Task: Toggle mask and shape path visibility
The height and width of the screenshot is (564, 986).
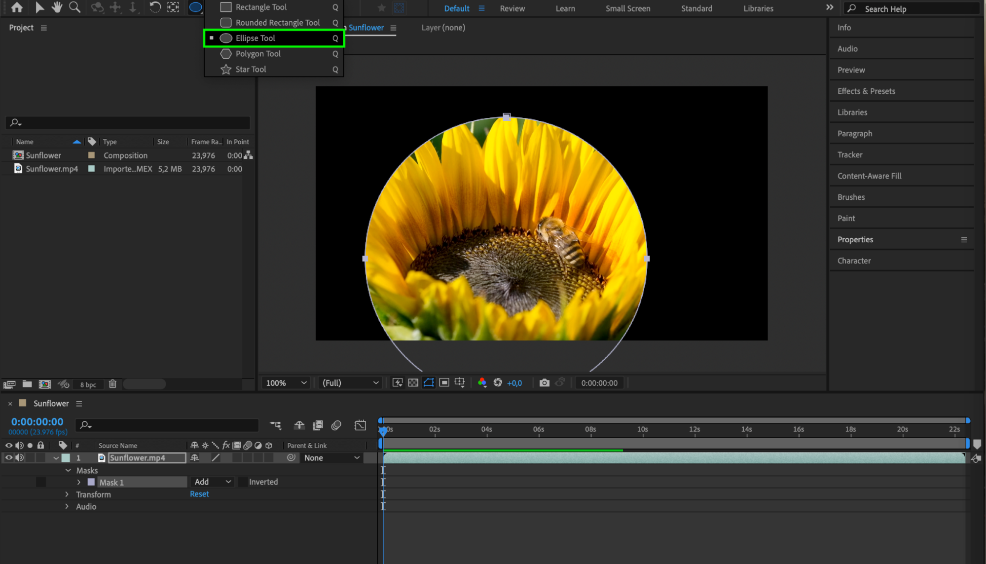Action: [429, 383]
